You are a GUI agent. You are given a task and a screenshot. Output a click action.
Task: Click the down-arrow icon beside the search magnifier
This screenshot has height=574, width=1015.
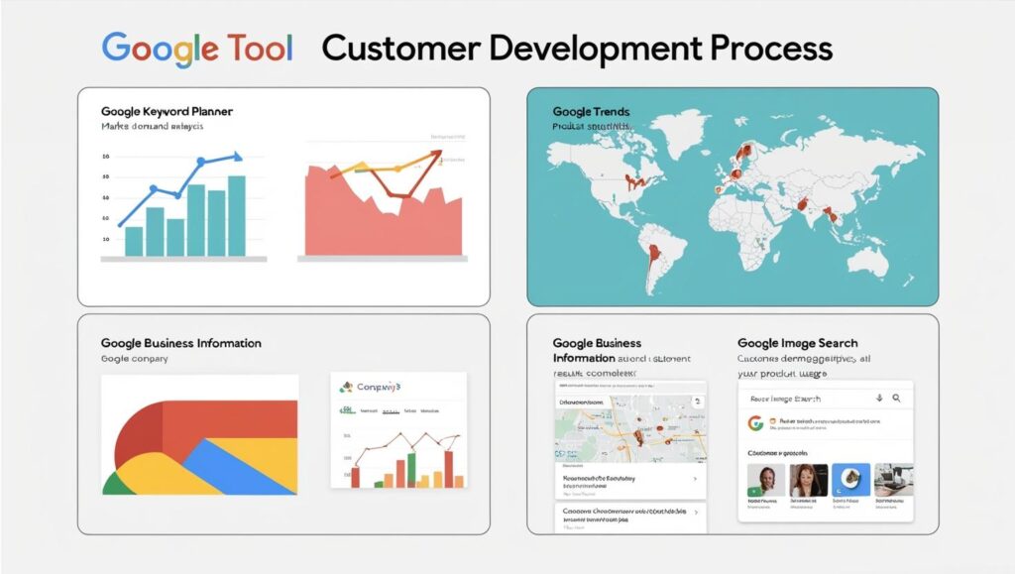coord(879,398)
